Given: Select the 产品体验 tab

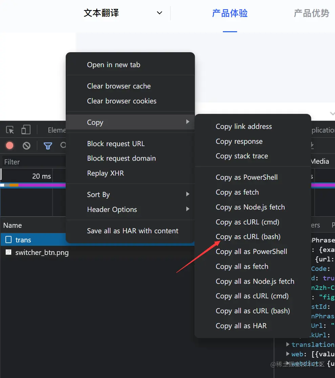Looking at the screenshot, I should (x=230, y=13).
